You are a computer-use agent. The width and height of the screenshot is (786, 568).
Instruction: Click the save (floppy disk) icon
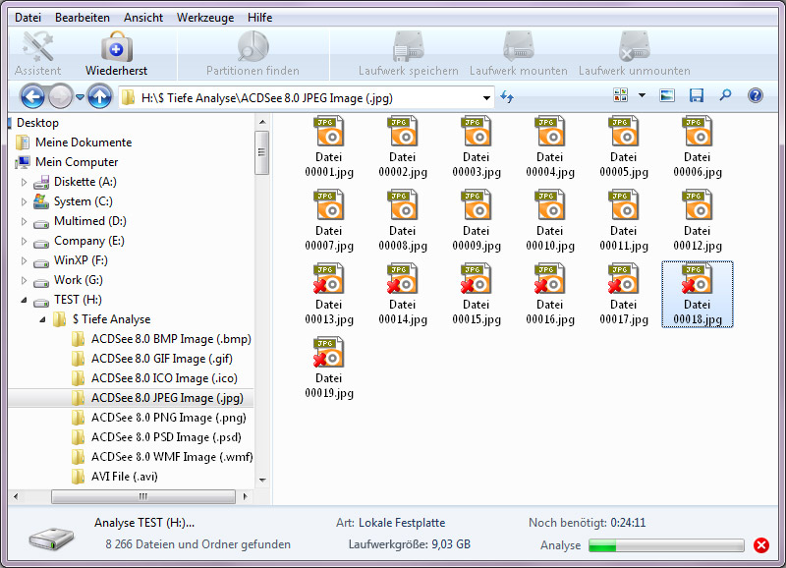point(697,96)
